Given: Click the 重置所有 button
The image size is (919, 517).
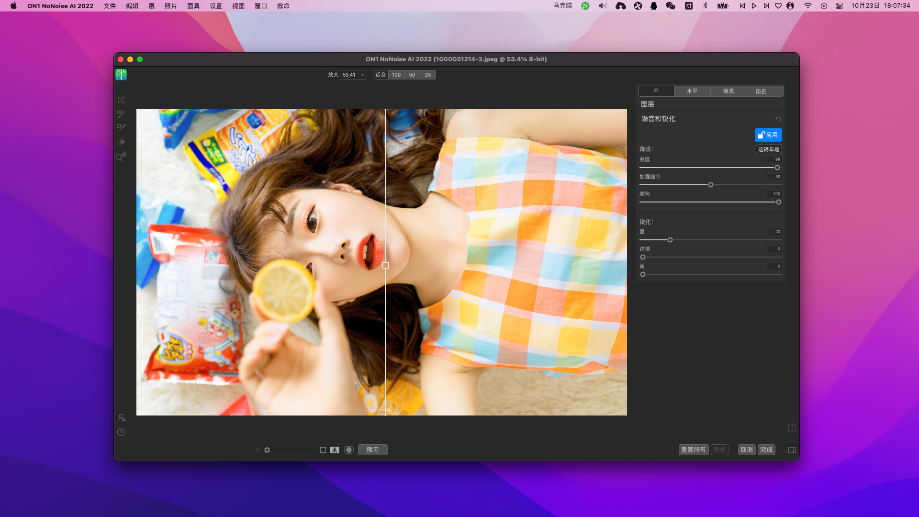Looking at the screenshot, I should [693, 450].
